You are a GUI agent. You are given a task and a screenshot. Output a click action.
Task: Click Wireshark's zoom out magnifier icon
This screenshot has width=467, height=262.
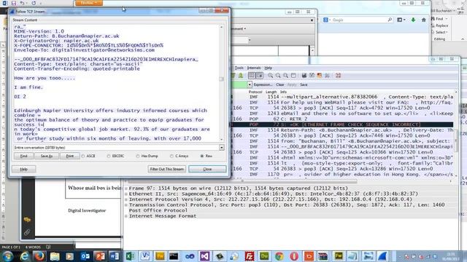point(278,76)
